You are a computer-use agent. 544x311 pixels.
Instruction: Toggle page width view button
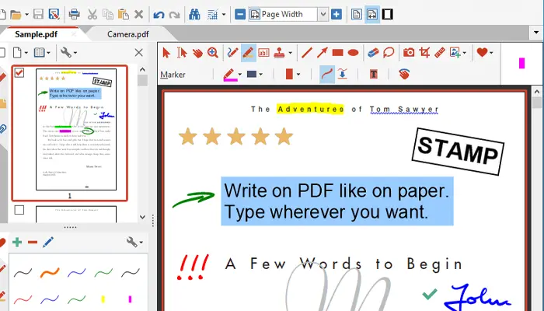[x=372, y=15]
